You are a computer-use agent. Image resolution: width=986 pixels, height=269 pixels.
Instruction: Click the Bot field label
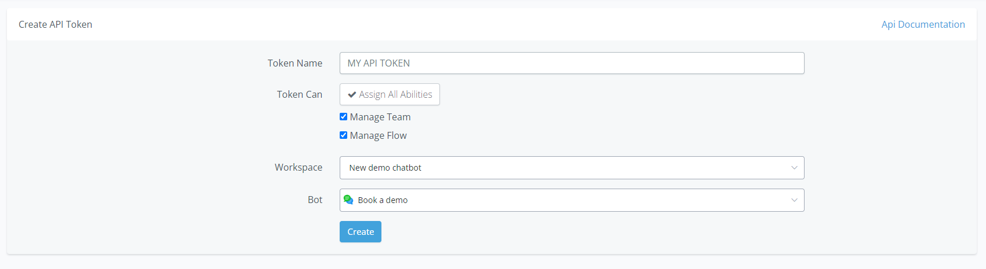pyautogui.click(x=315, y=200)
